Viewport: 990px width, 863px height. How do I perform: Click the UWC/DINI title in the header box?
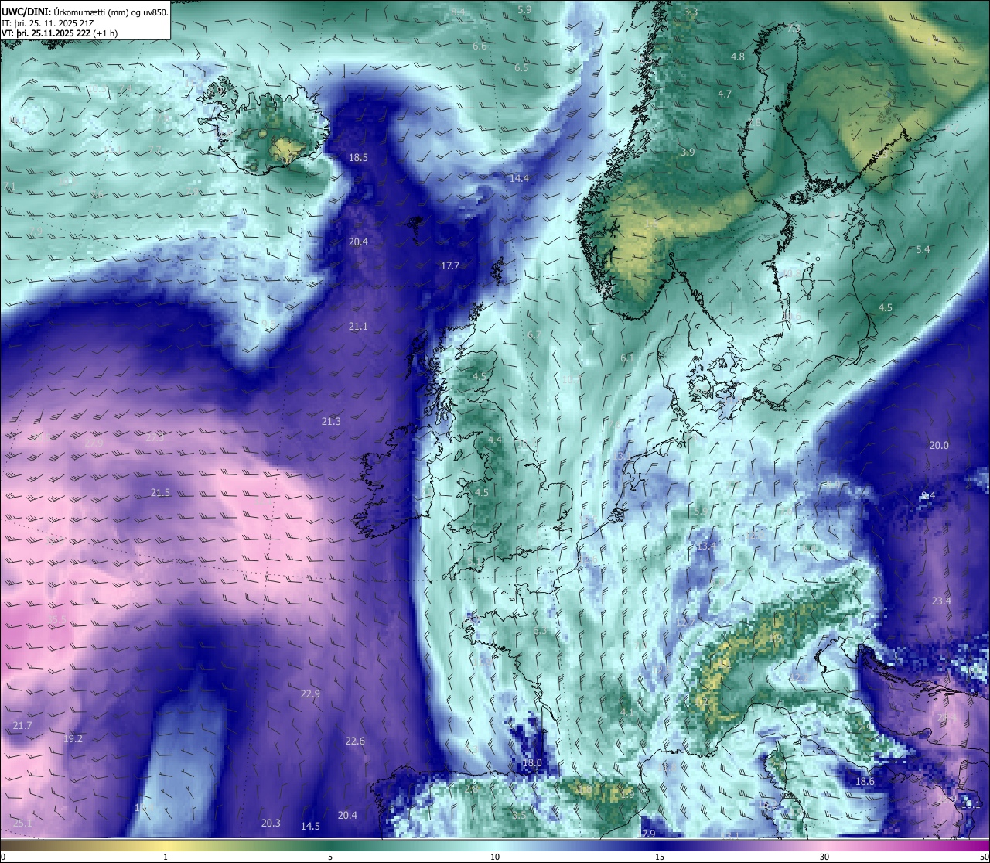(x=26, y=12)
